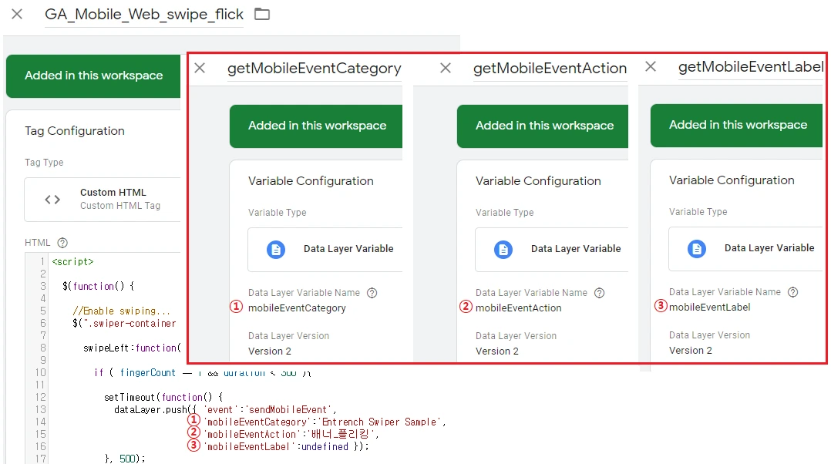Image resolution: width=831 pixels, height=464 pixels.
Task: Close the getMobileEventAction variable panel
Action: pyautogui.click(x=446, y=68)
